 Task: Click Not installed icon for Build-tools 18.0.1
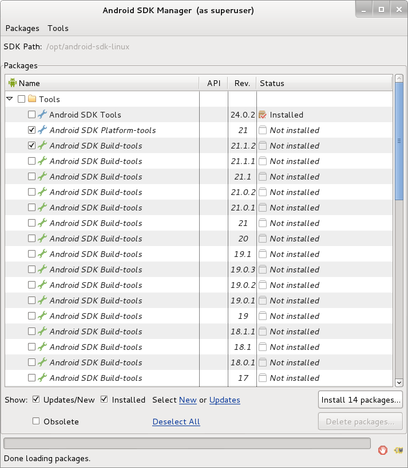(x=263, y=362)
